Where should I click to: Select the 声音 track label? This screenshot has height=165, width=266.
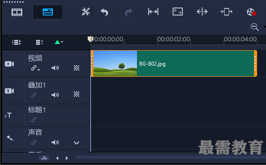coord(35,132)
